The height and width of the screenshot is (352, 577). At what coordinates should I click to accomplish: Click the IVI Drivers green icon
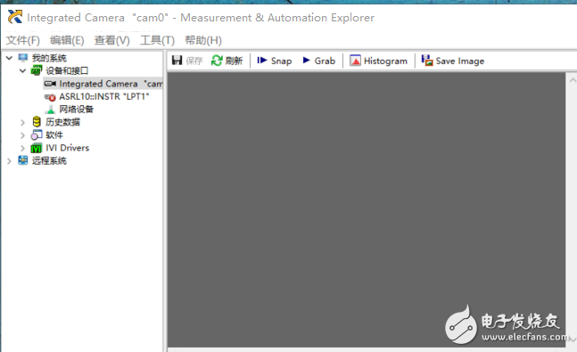36,148
